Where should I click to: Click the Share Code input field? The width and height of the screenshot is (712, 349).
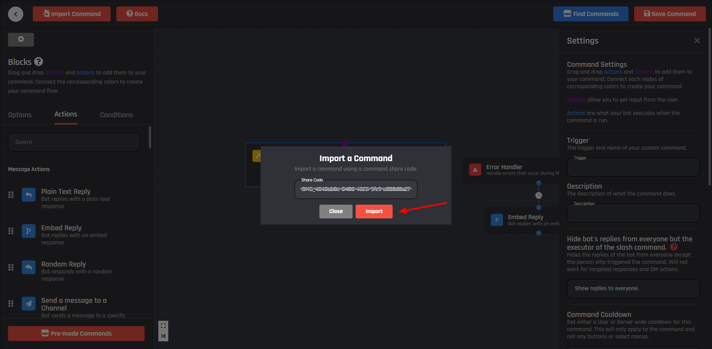pos(356,189)
